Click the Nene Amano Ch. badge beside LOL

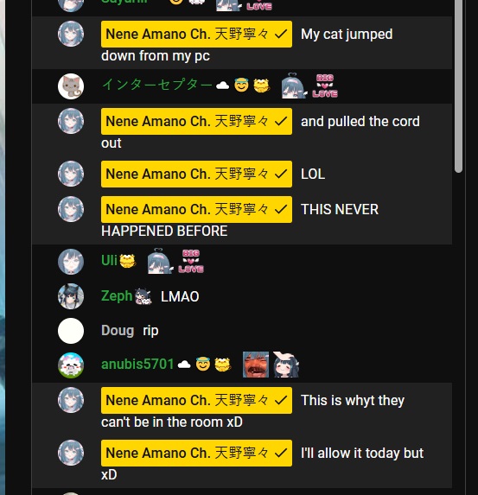[x=196, y=174]
